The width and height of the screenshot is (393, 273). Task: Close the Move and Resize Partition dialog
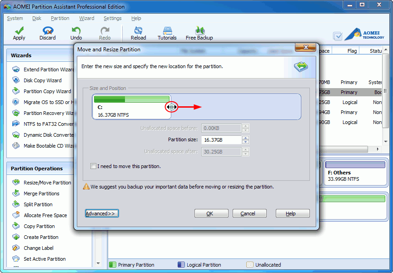(305, 47)
